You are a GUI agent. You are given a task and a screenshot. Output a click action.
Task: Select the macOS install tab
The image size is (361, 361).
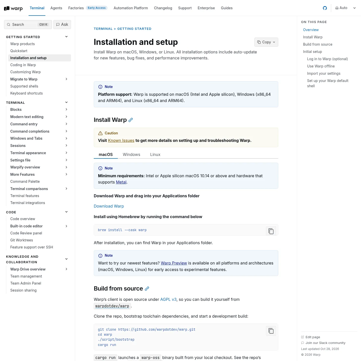[106, 155]
